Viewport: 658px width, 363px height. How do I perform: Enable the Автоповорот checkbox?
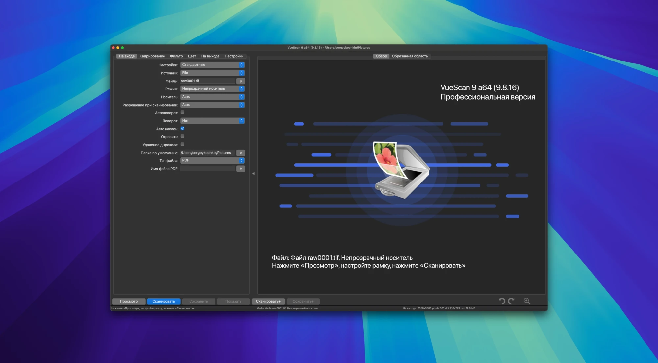(182, 112)
